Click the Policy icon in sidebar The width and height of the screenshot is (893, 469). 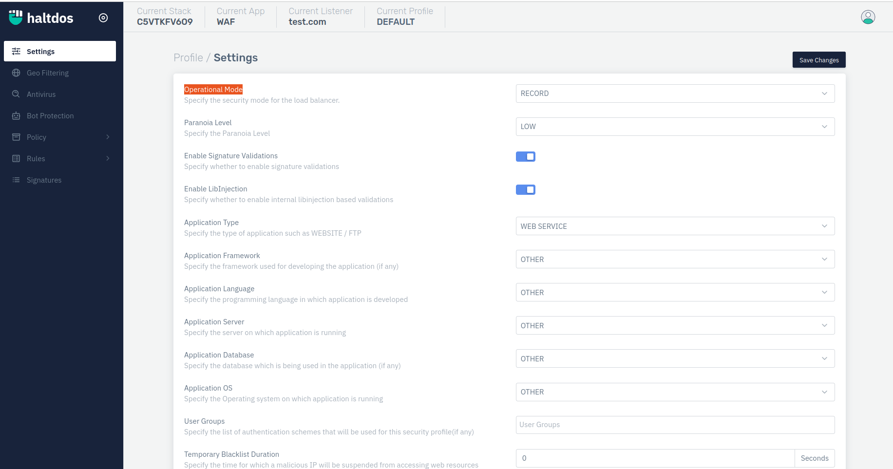[x=16, y=137]
